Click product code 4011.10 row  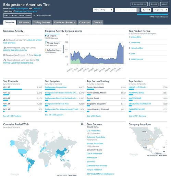[x=23, y=88]
